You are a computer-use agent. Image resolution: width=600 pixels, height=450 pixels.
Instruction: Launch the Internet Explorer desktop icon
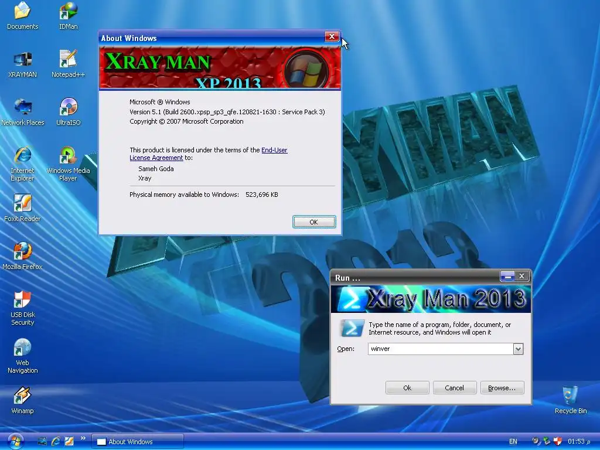(x=23, y=164)
